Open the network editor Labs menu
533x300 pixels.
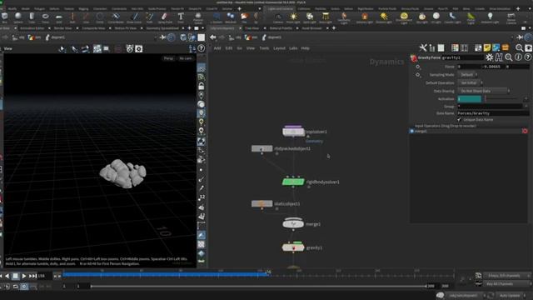click(x=293, y=48)
